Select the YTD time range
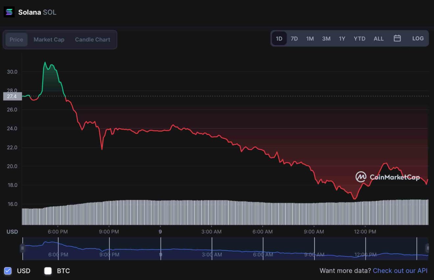The image size is (434, 280). click(359, 38)
